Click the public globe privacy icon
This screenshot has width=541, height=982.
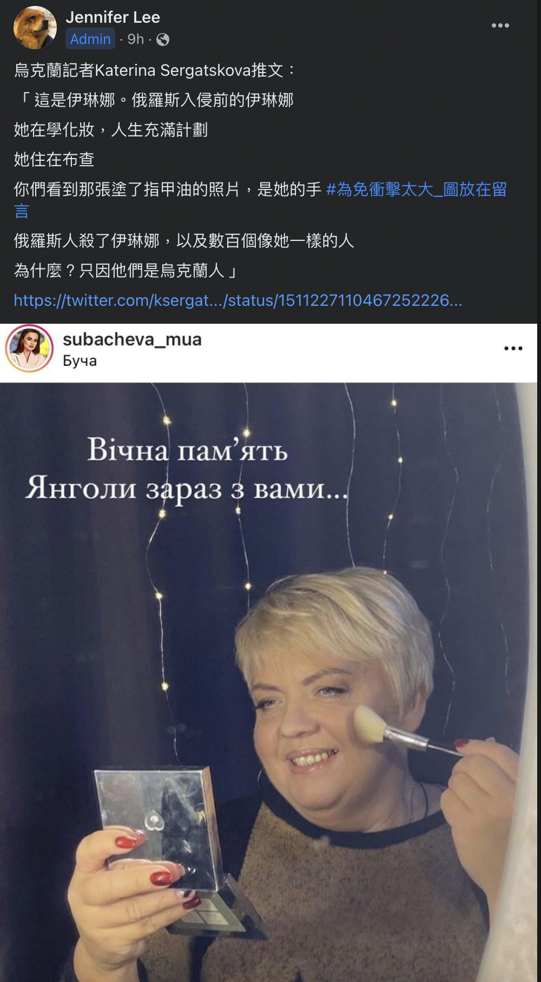point(163,40)
